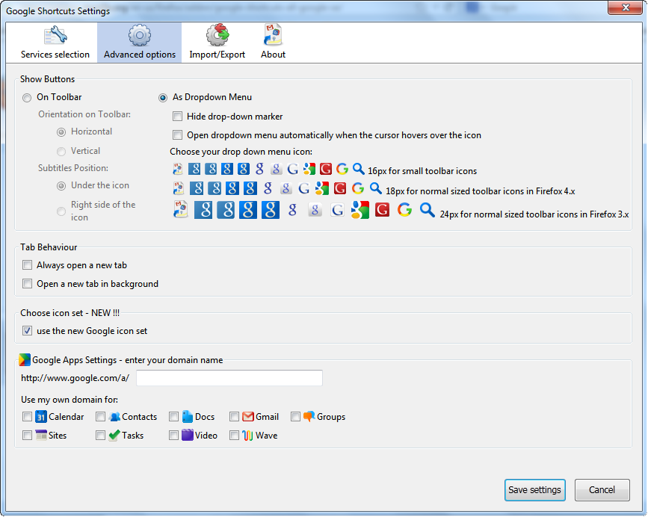
Task: Enable Hide drop-down marker checkbox
Action: coord(177,117)
